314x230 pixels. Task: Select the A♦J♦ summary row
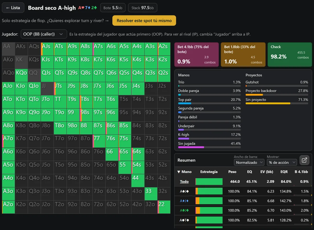click(x=243, y=201)
